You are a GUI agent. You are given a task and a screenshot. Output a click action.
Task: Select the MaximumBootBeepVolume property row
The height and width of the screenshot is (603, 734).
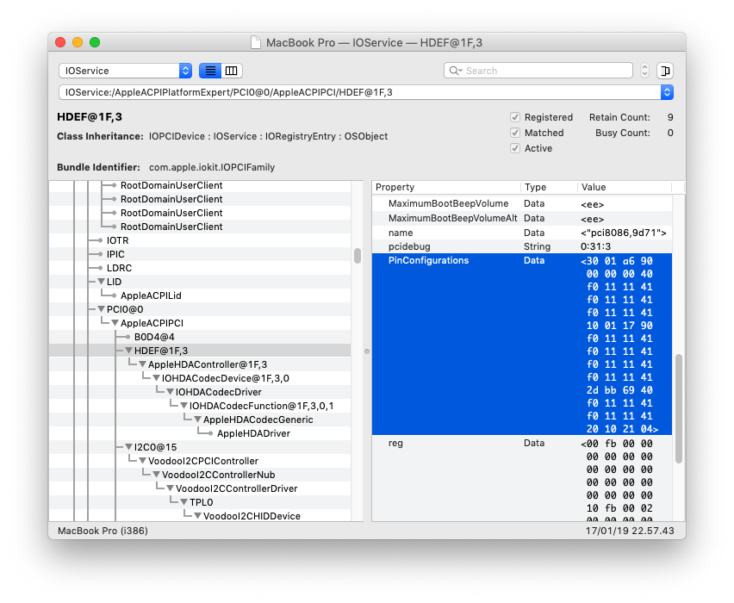[x=522, y=203]
